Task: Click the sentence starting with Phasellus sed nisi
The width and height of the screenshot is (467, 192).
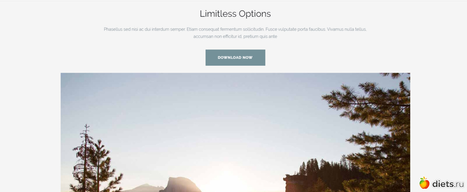Action: [144, 29]
